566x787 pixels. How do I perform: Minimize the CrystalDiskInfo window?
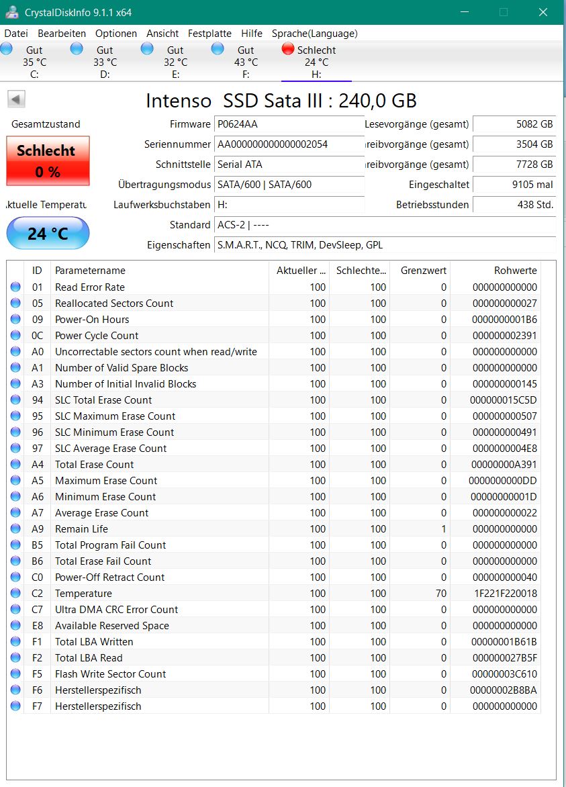point(465,12)
